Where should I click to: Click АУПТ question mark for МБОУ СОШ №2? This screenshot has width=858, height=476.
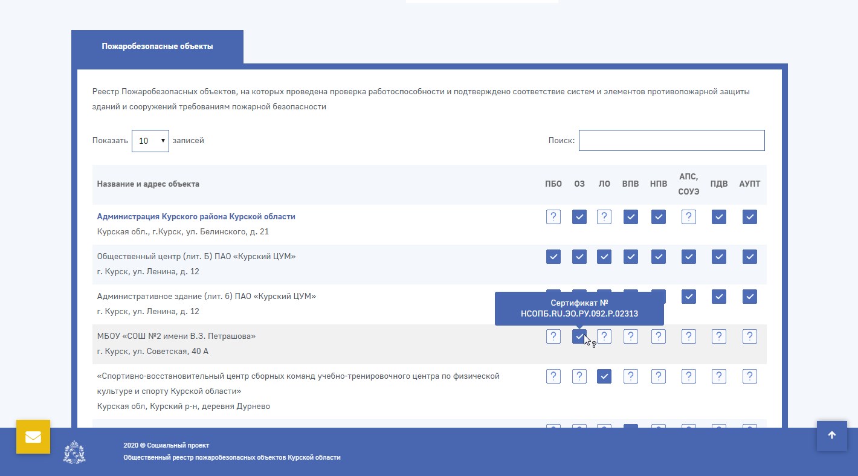click(749, 336)
